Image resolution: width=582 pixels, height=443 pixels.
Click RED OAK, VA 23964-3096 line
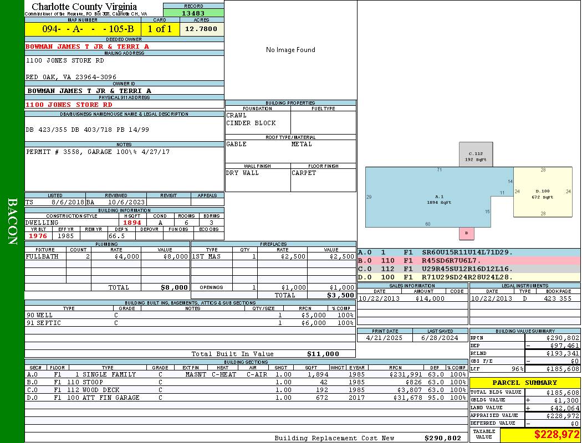(71, 77)
